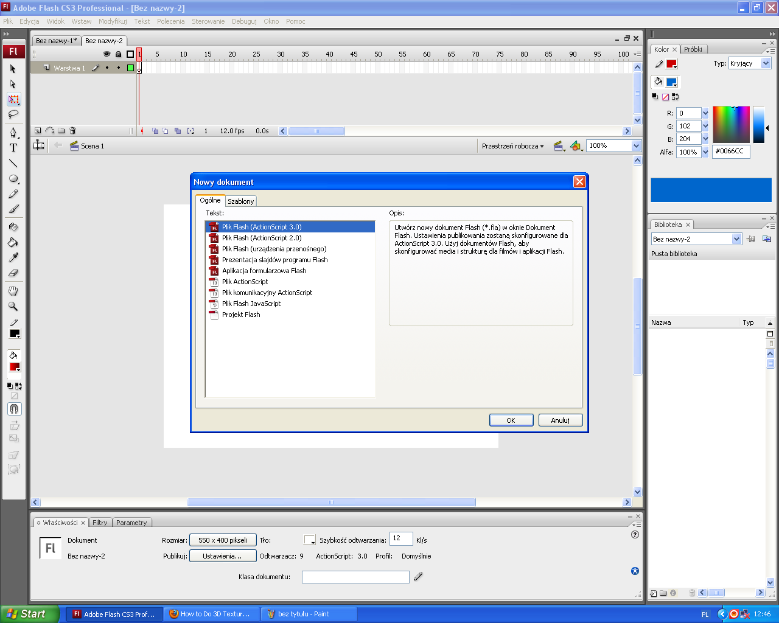Image resolution: width=779 pixels, height=623 pixels.
Task: Click the stroke color red swatch in Kolor panel
Action: [671, 64]
